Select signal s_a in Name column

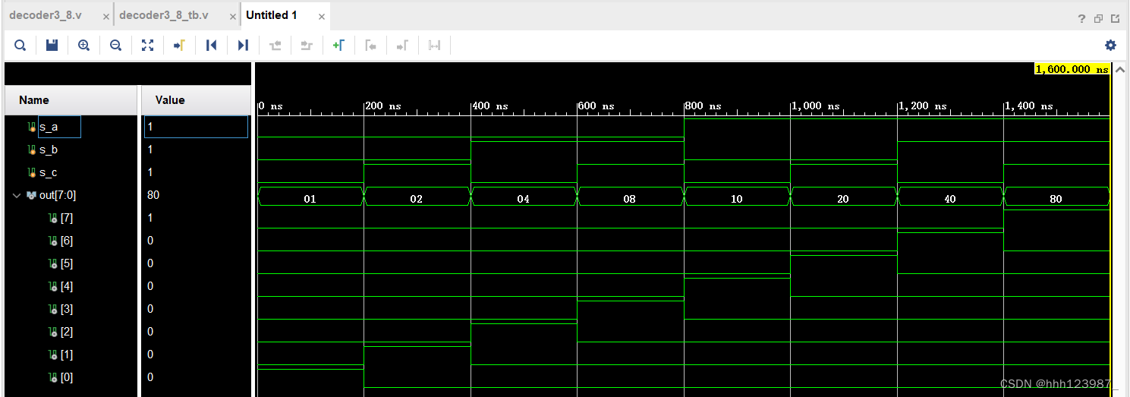(49, 127)
